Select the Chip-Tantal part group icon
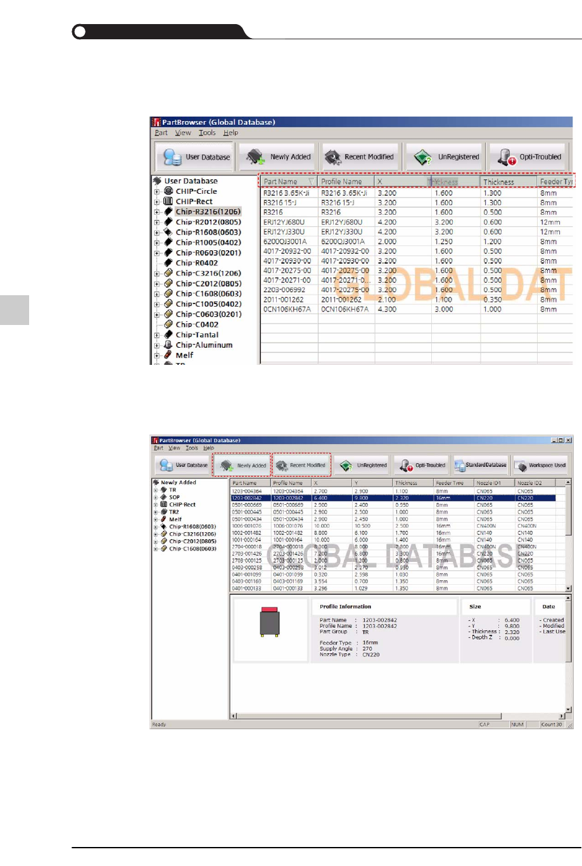 pos(168,334)
